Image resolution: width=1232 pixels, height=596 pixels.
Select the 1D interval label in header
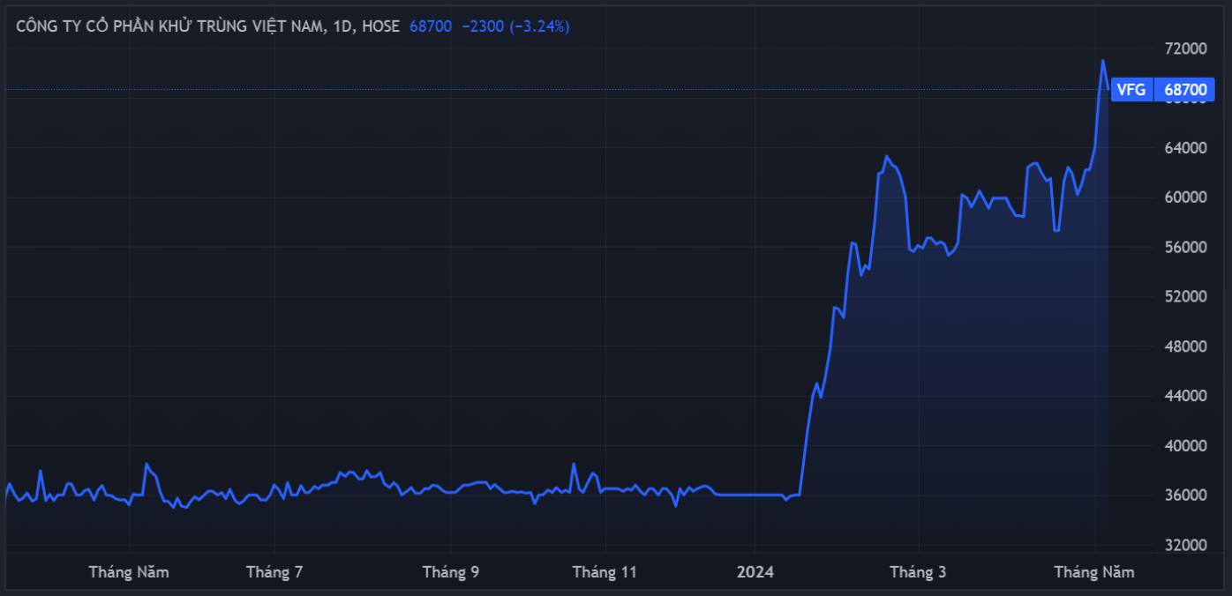tap(343, 26)
